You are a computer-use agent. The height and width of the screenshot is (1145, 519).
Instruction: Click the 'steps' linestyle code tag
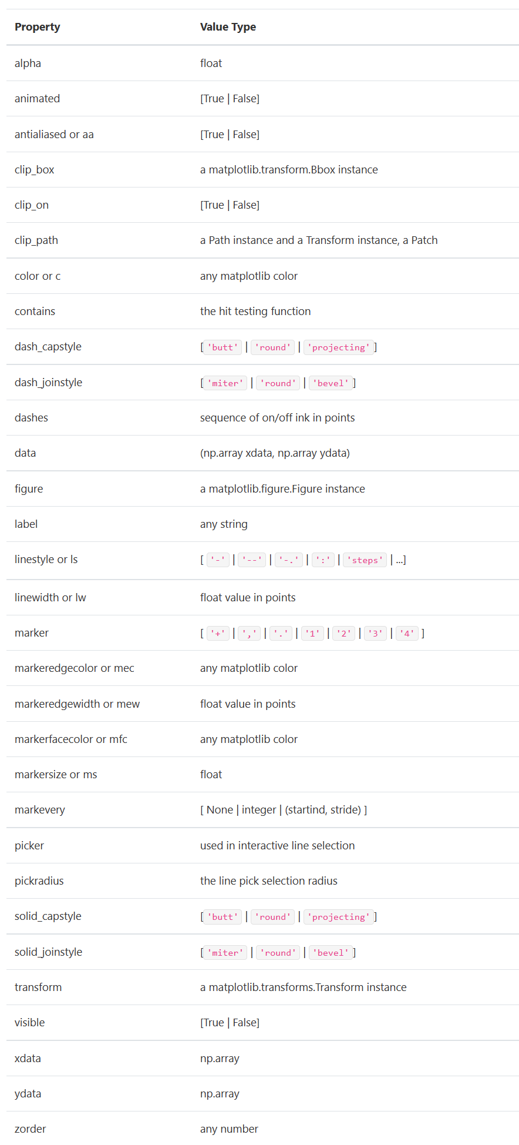(365, 560)
